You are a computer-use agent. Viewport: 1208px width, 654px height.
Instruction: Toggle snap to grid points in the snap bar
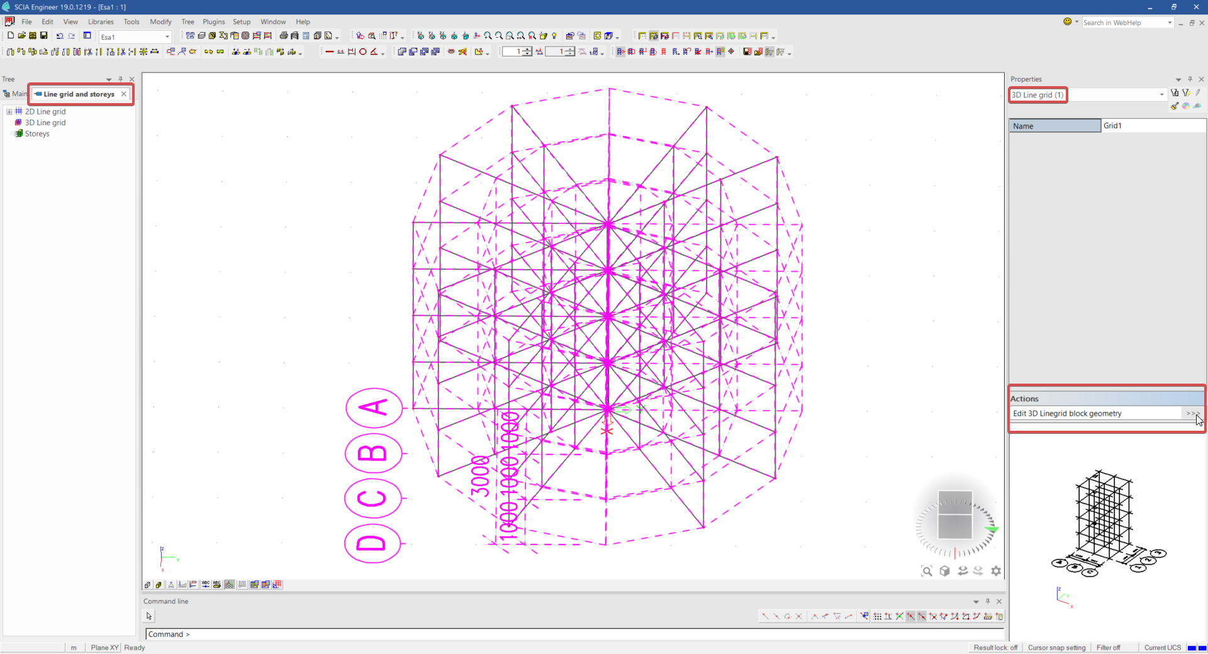[x=878, y=616]
